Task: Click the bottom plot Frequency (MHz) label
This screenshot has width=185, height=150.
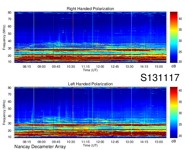Action: click(4, 112)
